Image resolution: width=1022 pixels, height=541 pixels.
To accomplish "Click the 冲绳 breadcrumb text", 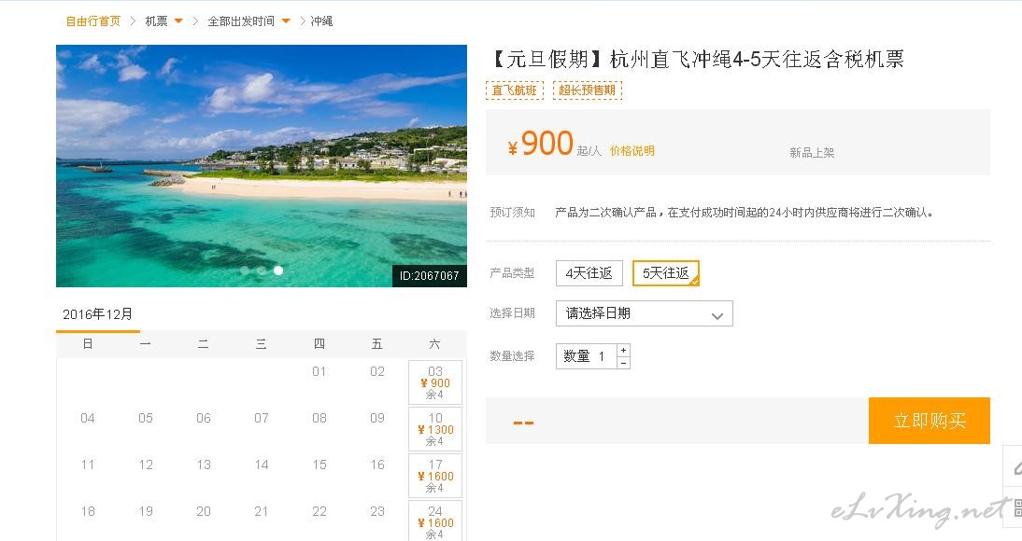I will click(x=321, y=21).
